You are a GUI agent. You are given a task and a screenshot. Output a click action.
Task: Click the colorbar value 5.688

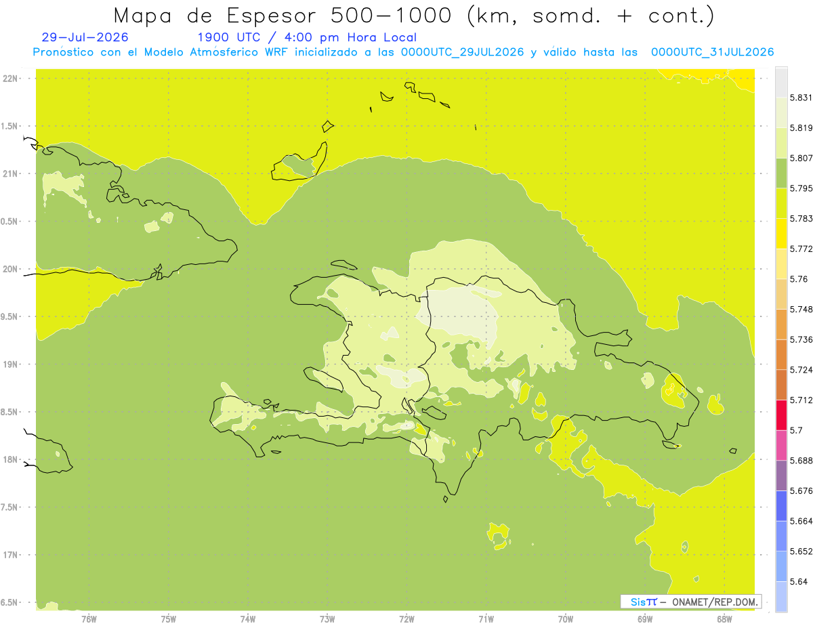(x=801, y=461)
